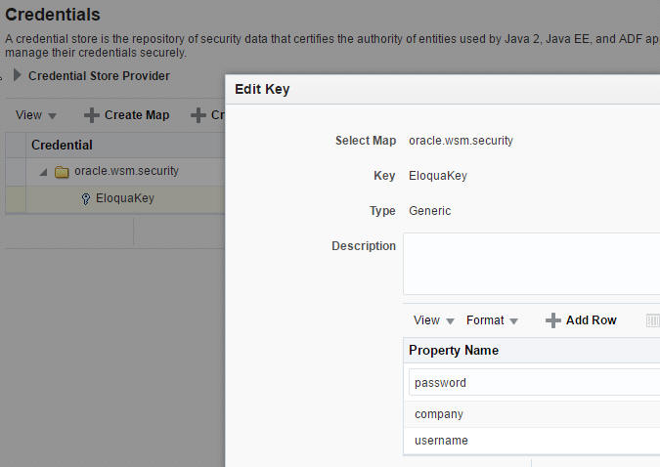Click the Property Name column header
Screen dimensions: 660x467
click(454, 351)
